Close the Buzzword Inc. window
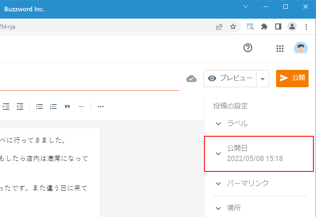 point(306,7)
